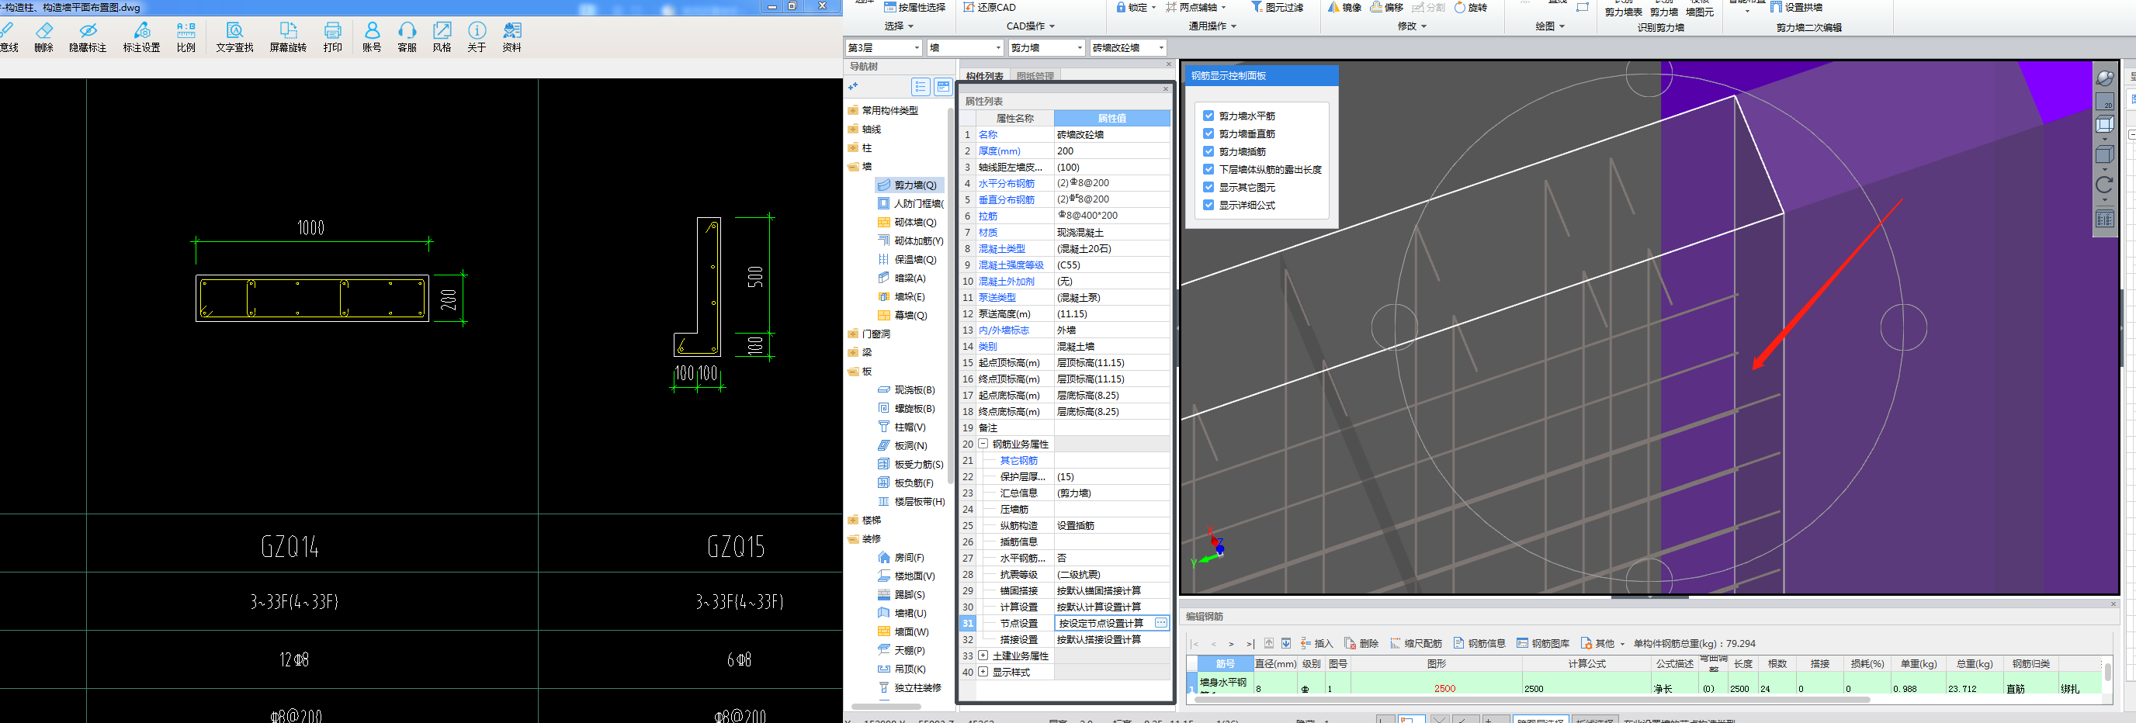The width and height of the screenshot is (2136, 723).
Task: Click the navigation tree panel view icon
Action: (x=943, y=86)
